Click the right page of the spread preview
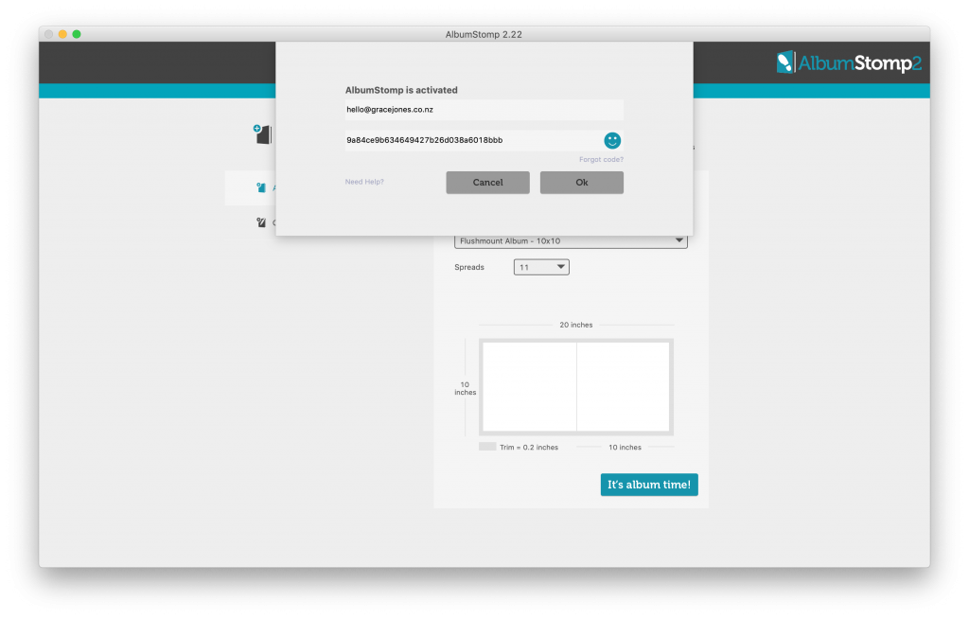Screen dimensions: 969x619 [623, 386]
